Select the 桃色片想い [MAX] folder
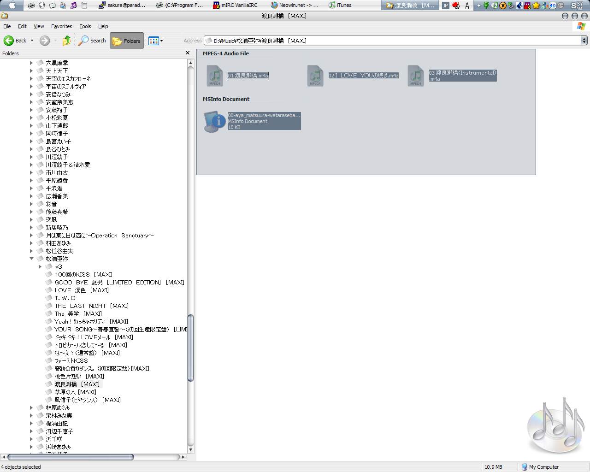 click(79, 377)
